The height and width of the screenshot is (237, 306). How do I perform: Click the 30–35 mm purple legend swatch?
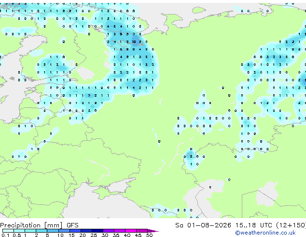click(x=109, y=231)
